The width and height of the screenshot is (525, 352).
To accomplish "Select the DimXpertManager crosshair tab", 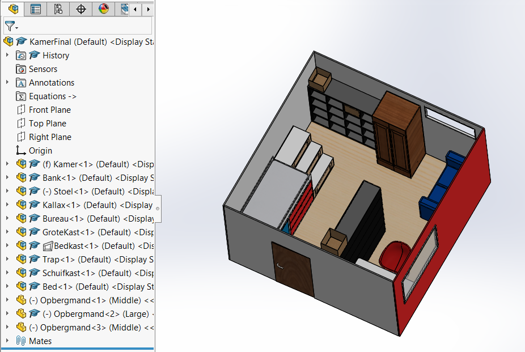I will coord(81,9).
